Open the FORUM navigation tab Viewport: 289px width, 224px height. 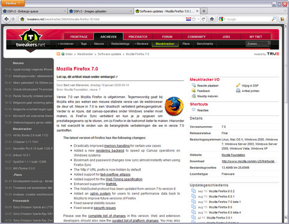pos(167,37)
